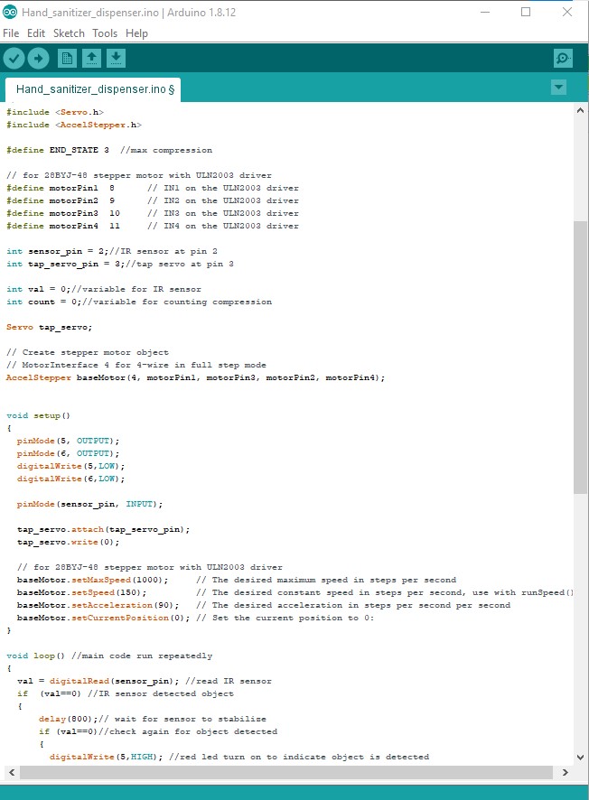Open the tab options dropdown arrow
This screenshot has height=800, width=589.
point(559,88)
